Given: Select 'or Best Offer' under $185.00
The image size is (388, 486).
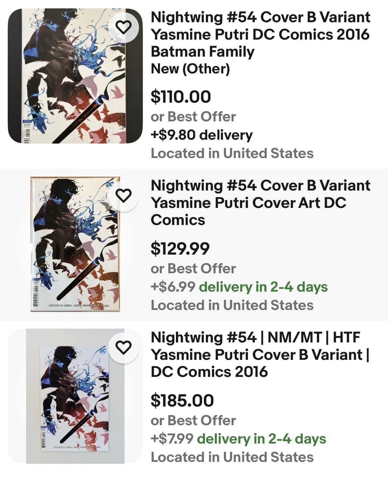Looking at the screenshot, I should point(193,420).
